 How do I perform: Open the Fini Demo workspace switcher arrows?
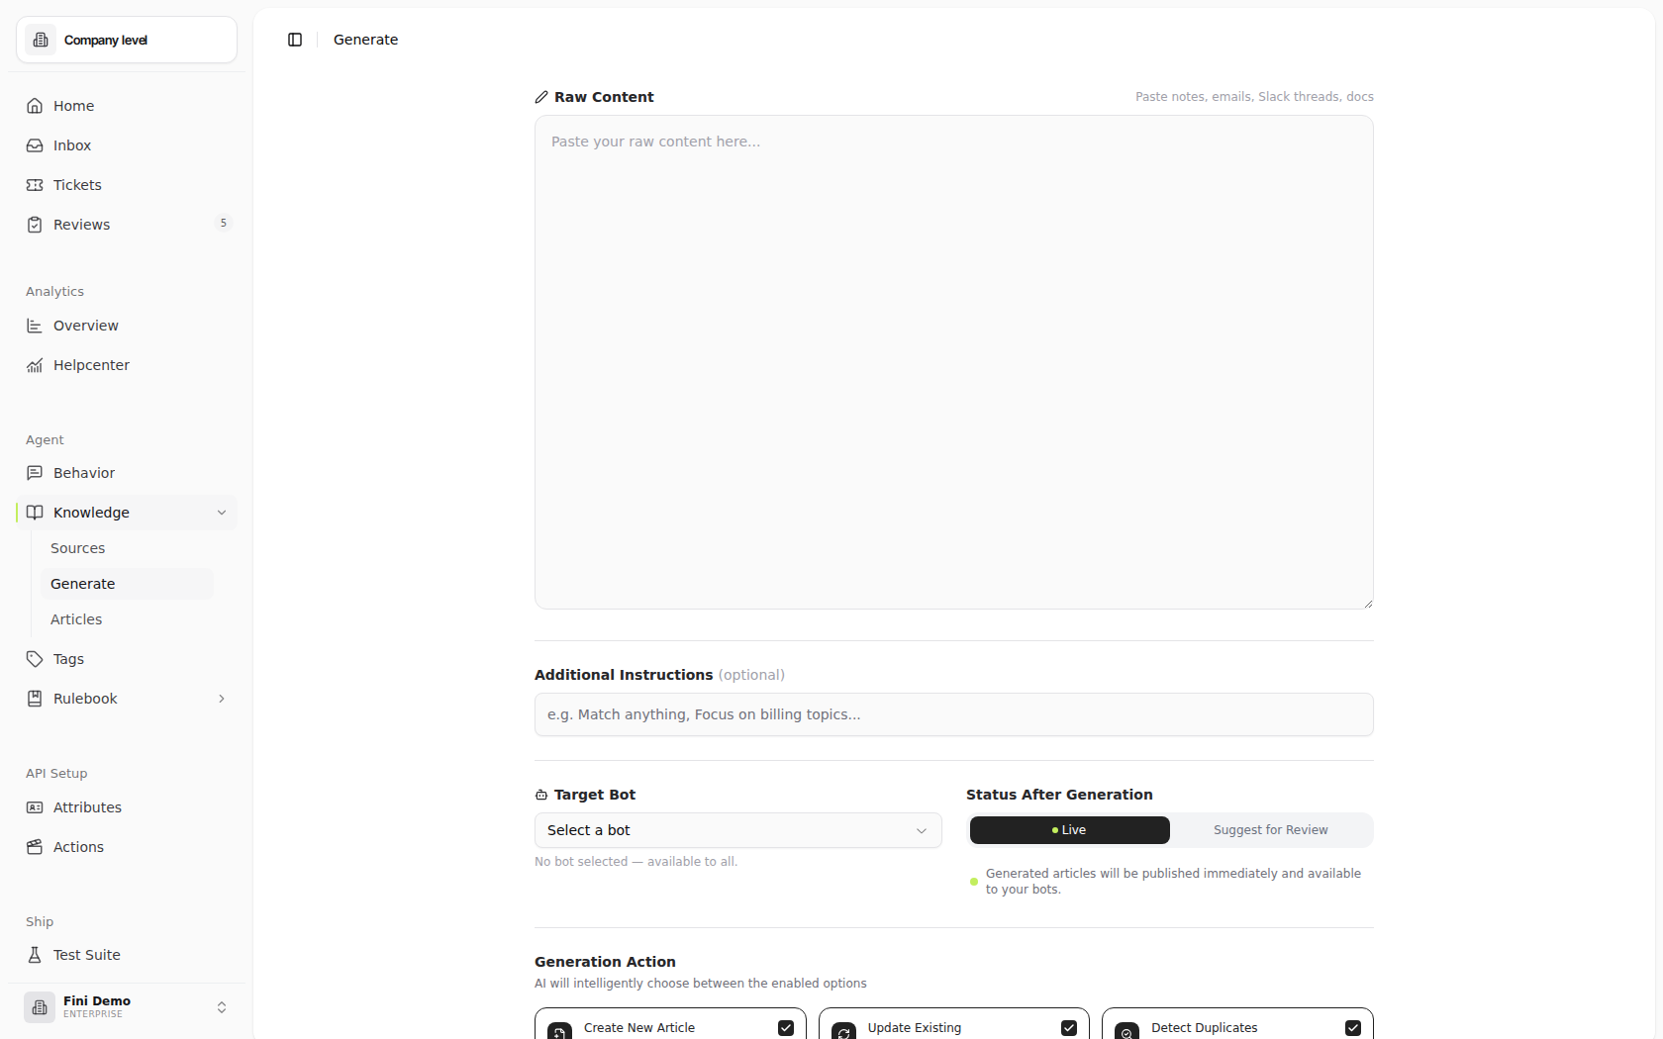point(222,1007)
